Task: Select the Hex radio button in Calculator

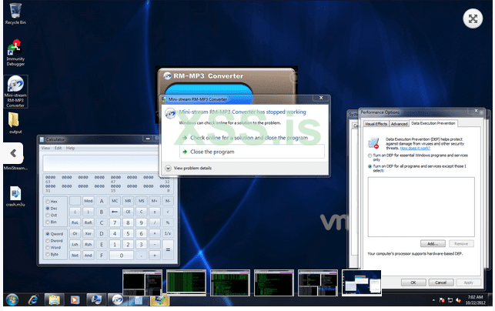Action: (x=48, y=200)
